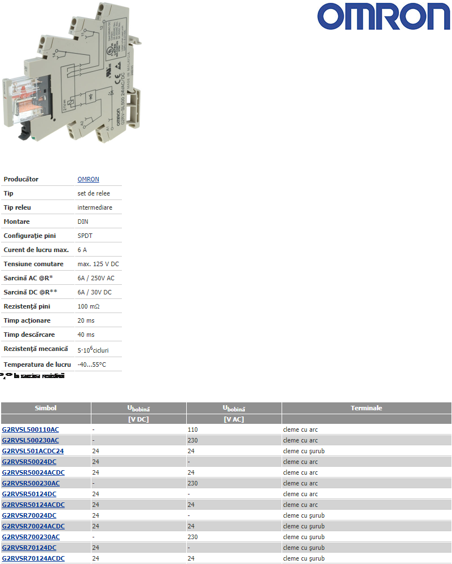Select the '6A / 30V DC' load value

coord(94,292)
